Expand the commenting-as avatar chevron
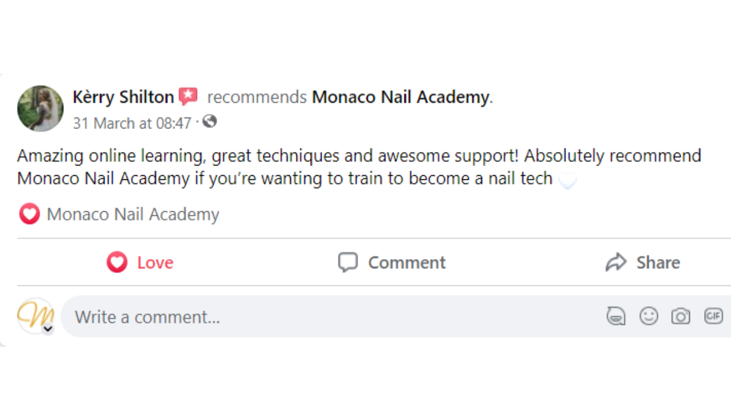The image size is (731, 411). pos(48,329)
